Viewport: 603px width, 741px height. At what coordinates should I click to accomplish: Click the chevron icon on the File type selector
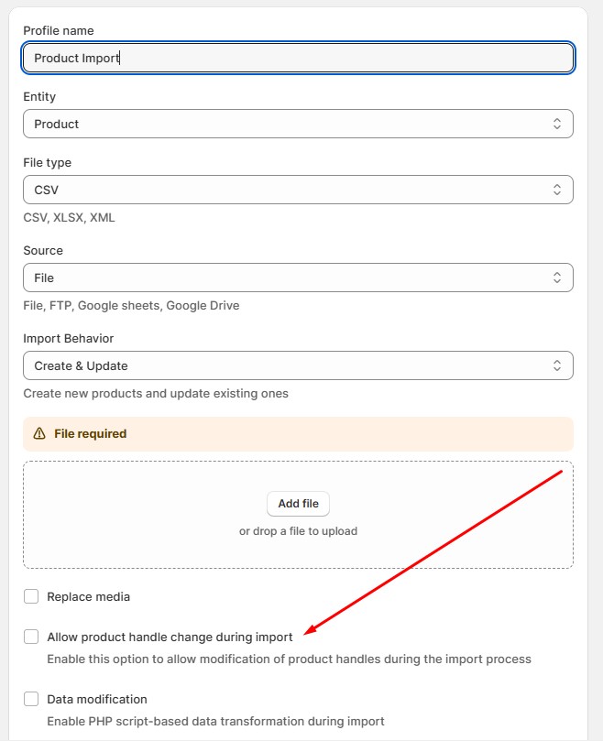(x=558, y=189)
